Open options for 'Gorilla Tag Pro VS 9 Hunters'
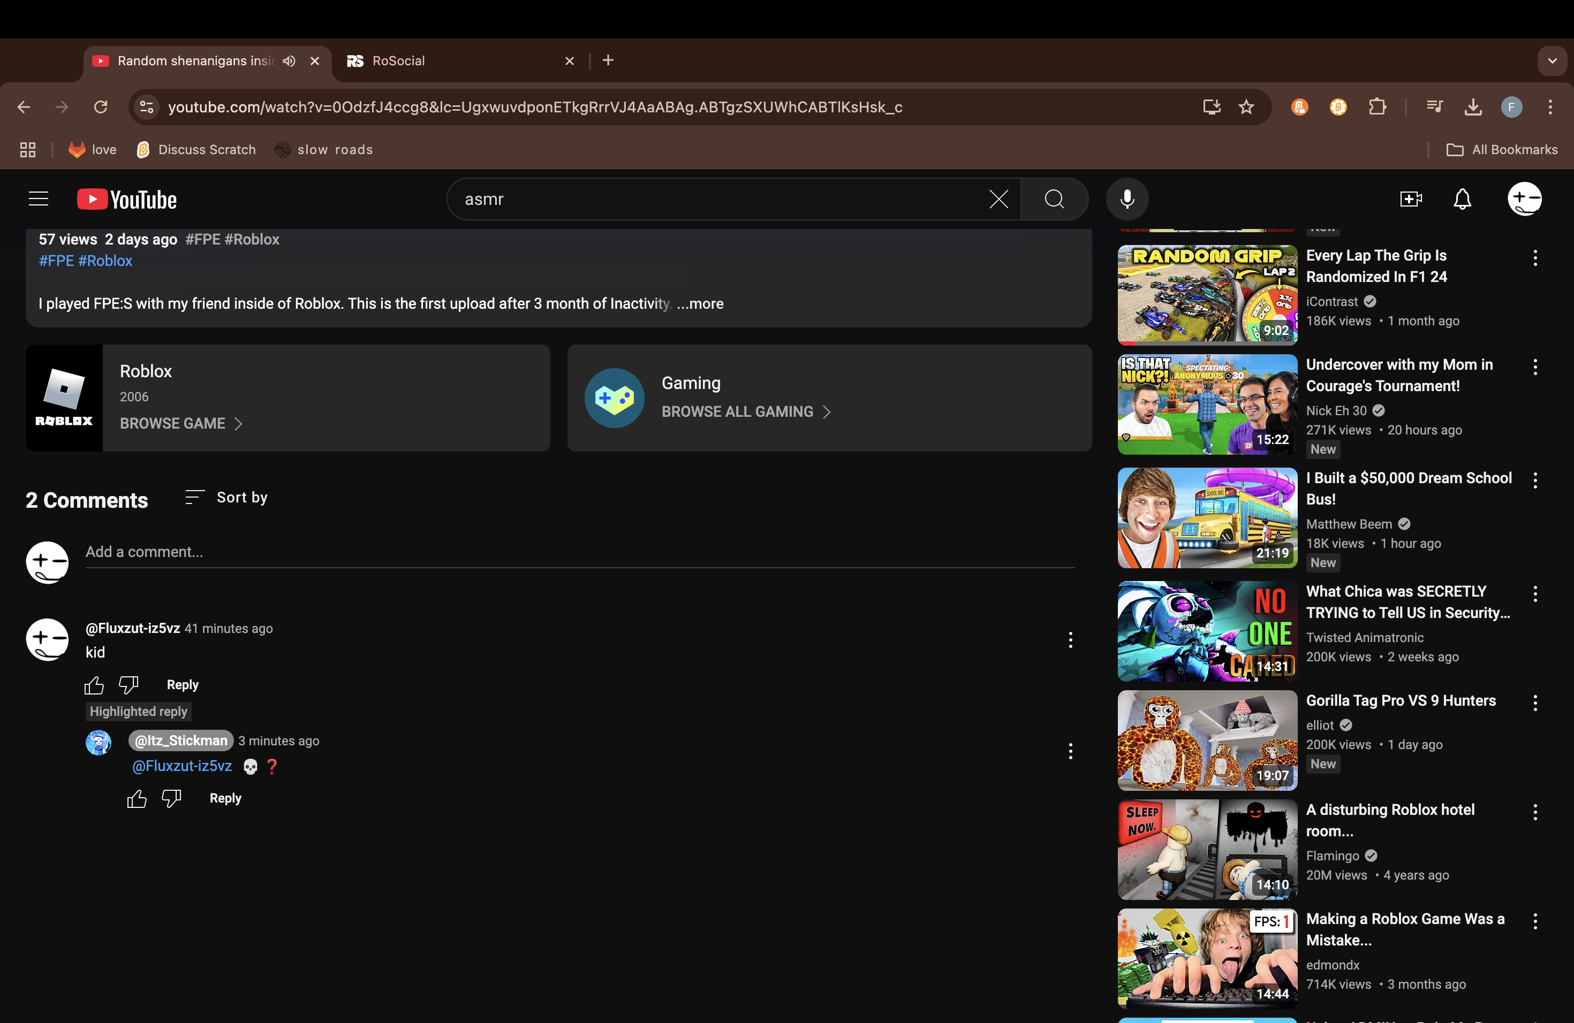Image resolution: width=1574 pixels, height=1023 pixels. (x=1535, y=703)
